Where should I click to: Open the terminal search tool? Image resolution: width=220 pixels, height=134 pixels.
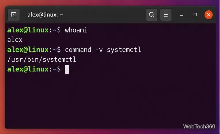pos(151,15)
